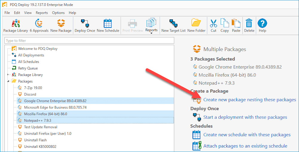Click the Create new schedule calendar icon
The height and width of the screenshot is (152, 299).
click(197, 135)
